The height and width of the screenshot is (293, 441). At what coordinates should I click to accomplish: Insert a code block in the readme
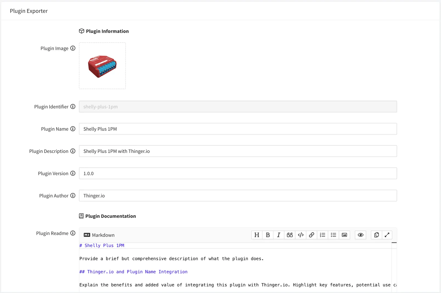tap(301, 235)
